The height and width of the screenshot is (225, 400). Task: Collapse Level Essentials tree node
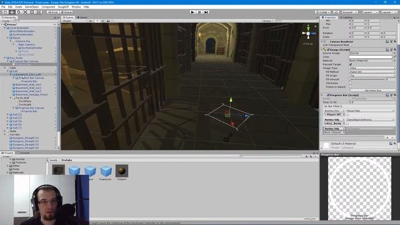coord(5,27)
